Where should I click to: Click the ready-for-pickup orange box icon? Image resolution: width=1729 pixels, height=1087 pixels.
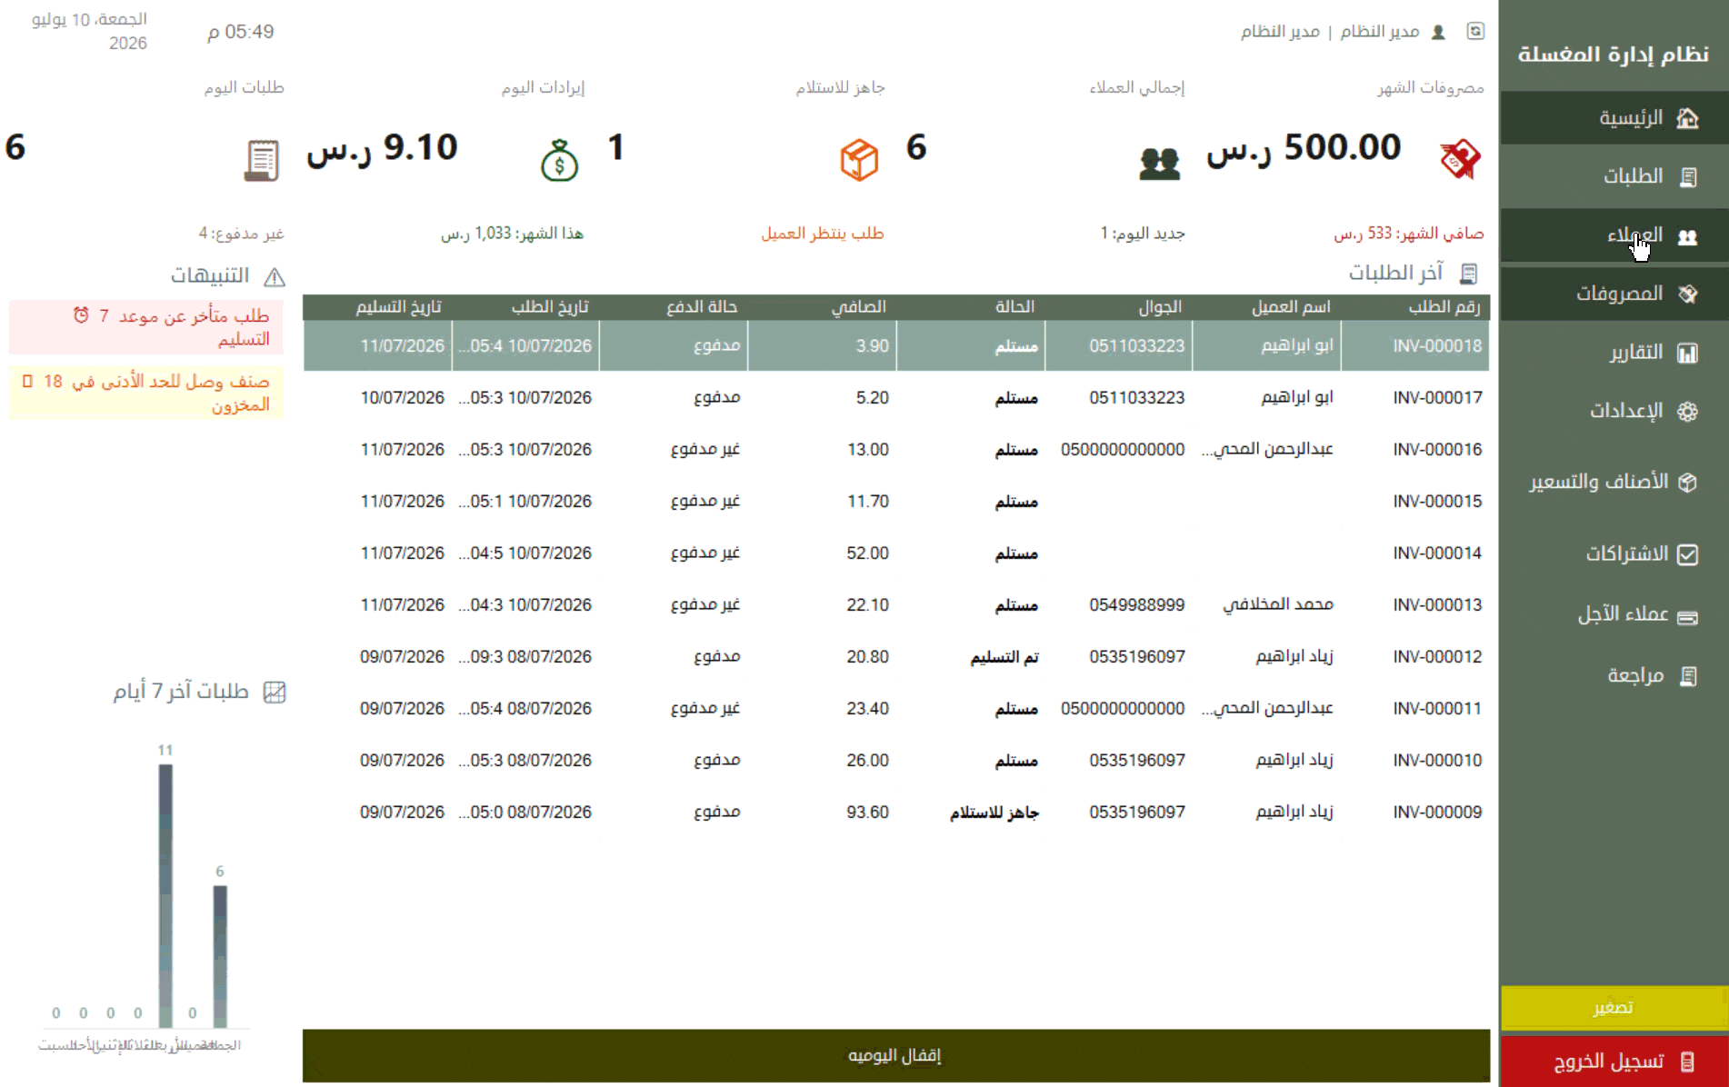(859, 160)
